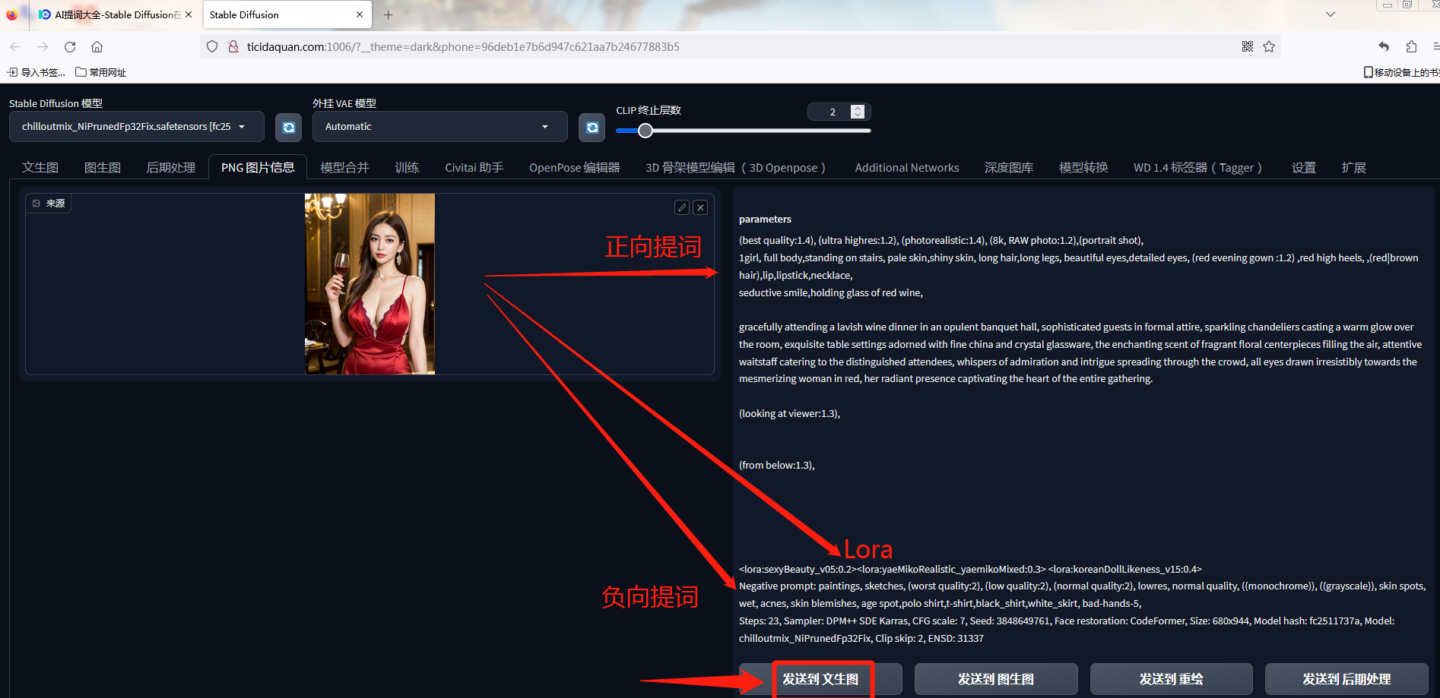Increase CLIP skip value with stepper
The width and height of the screenshot is (1440, 698).
(x=858, y=109)
